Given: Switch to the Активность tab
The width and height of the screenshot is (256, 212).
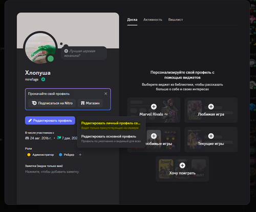Looking at the screenshot, I should 153,19.
